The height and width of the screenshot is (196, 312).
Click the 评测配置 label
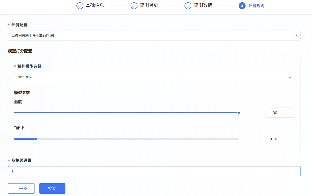coord(19,25)
